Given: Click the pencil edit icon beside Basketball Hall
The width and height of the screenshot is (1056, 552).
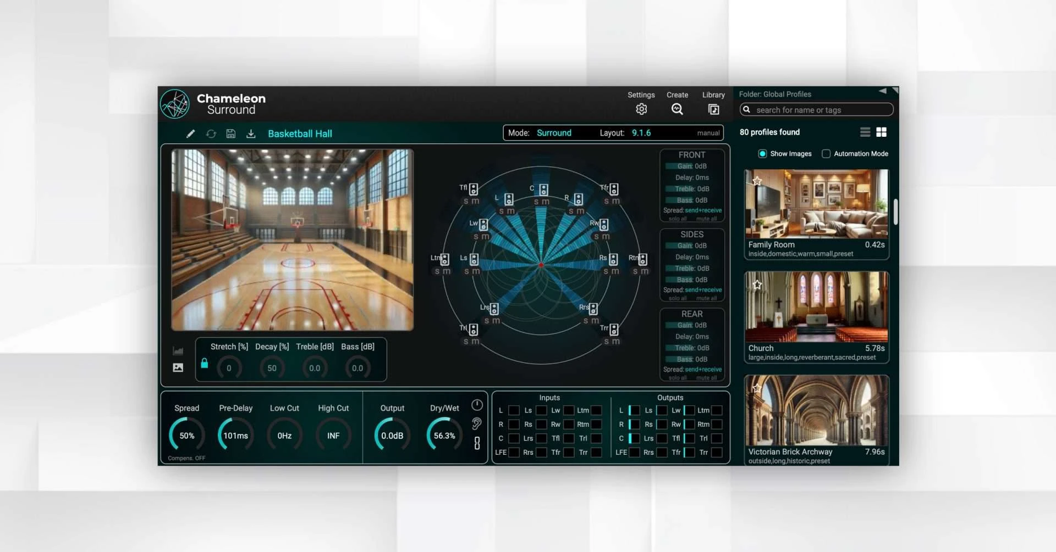Looking at the screenshot, I should [190, 133].
